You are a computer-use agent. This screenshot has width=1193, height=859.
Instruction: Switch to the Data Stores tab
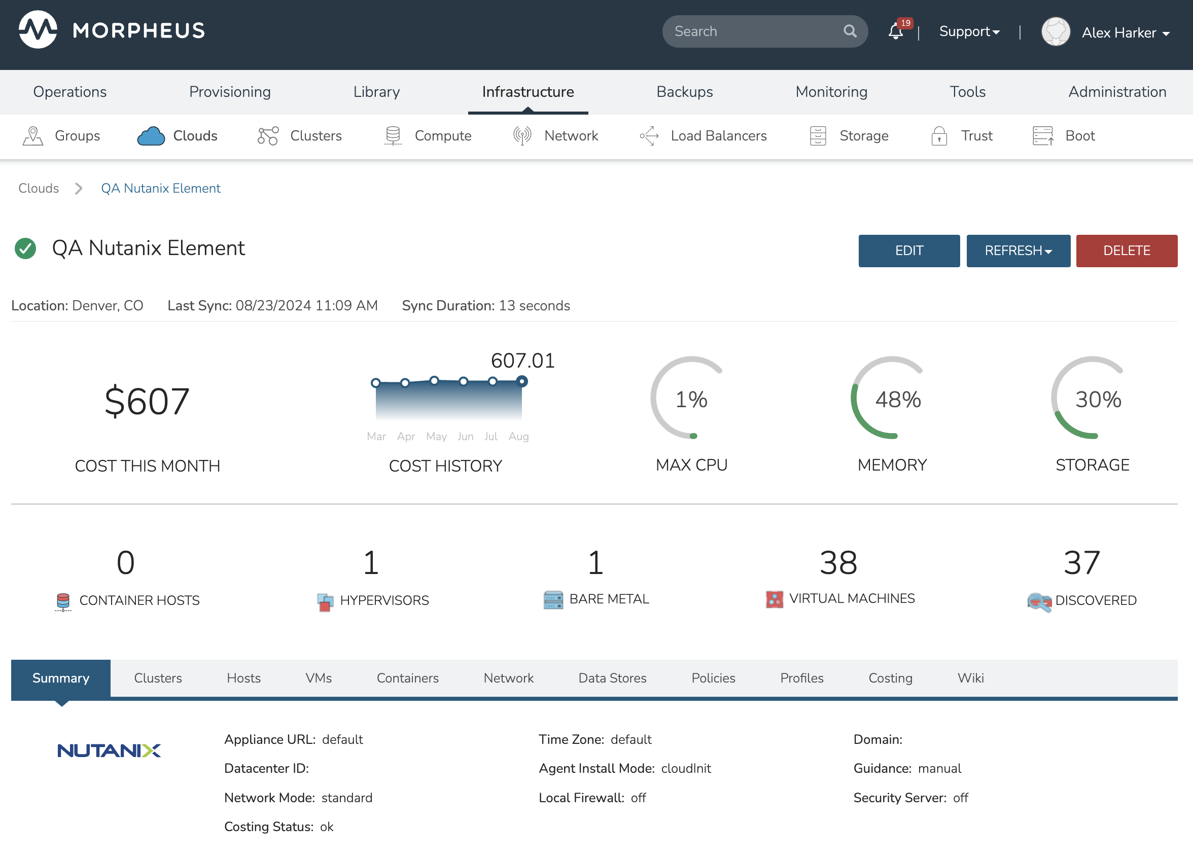612,677
